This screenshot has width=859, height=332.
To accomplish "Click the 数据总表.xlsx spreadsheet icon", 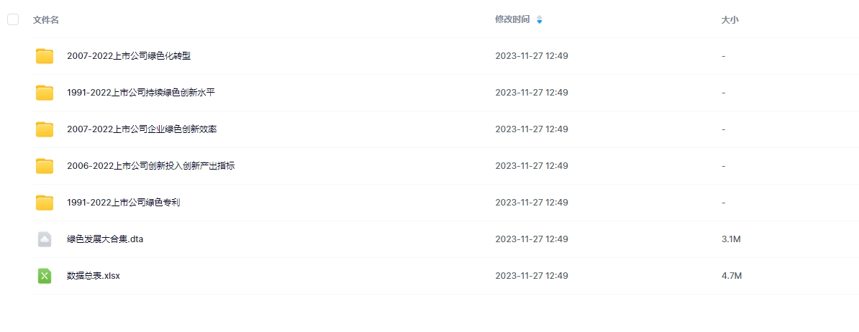I will 45,276.
